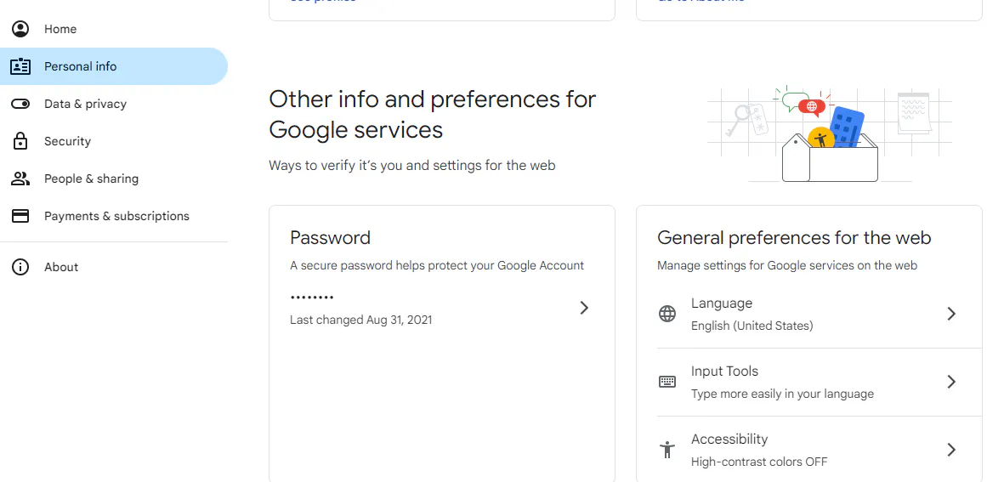This screenshot has width=987, height=482.
Task: Open Accessibility options via chevron arrow
Action: [x=951, y=450]
